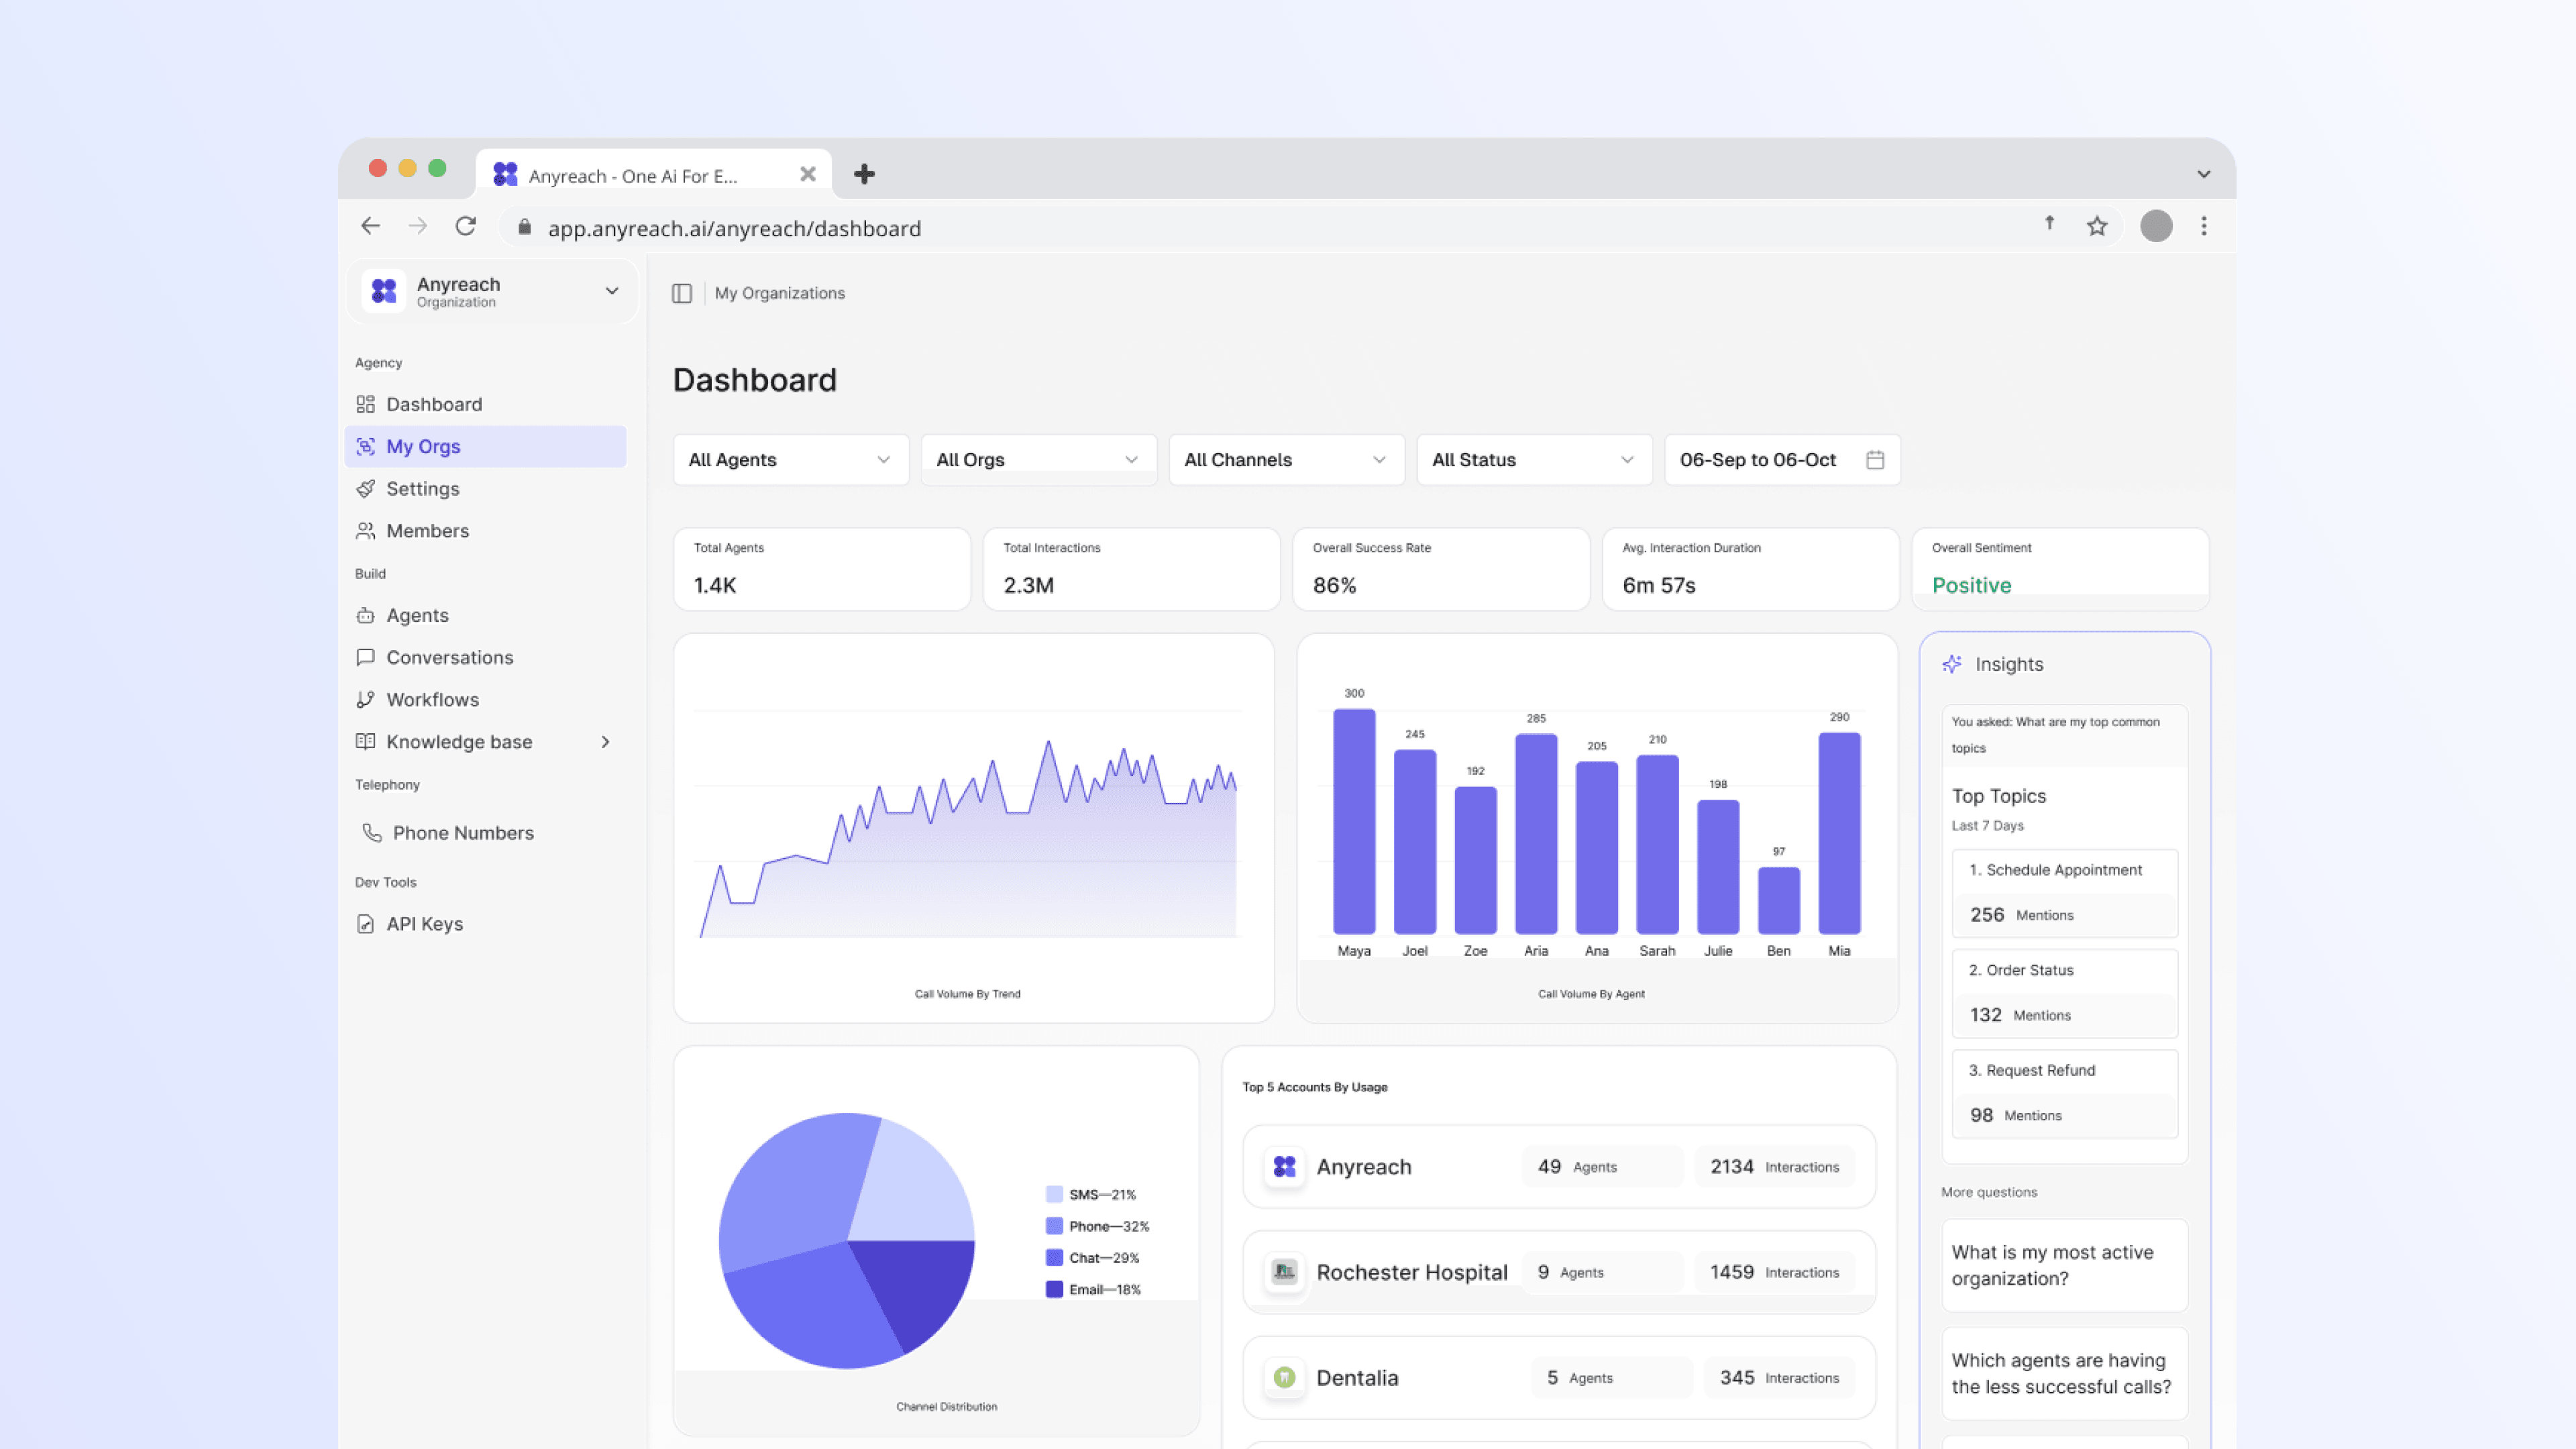Open API Keys under Dev Tools
Image resolution: width=2576 pixels, height=1449 pixels.
click(x=486, y=923)
